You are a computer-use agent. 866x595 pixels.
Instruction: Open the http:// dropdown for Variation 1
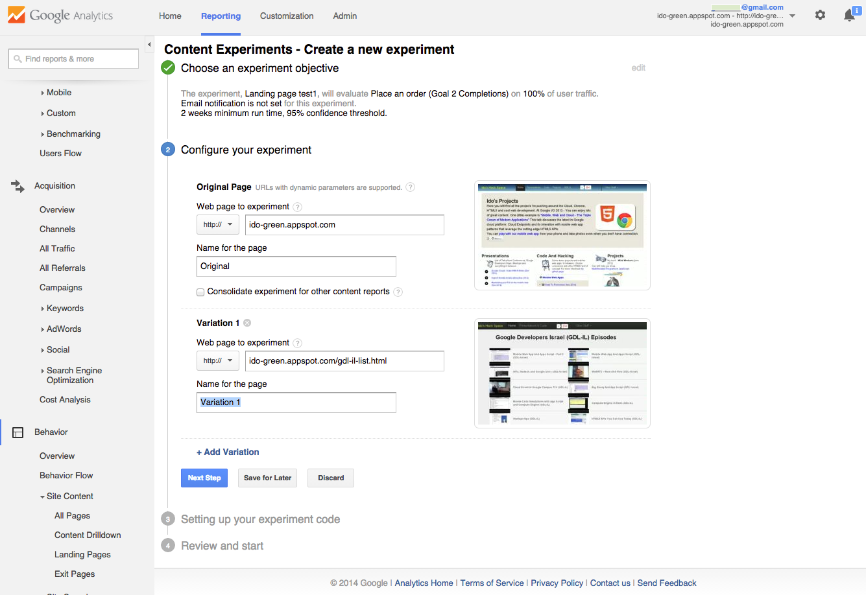click(x=218, y=361)
